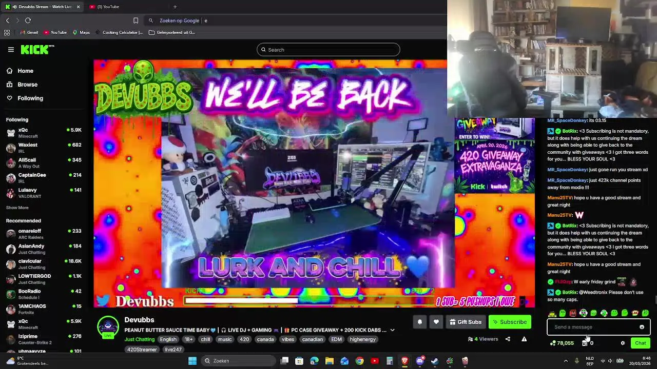Click the channel points gift icon
This screenshot has height=369, width=657.
(585, 343)
